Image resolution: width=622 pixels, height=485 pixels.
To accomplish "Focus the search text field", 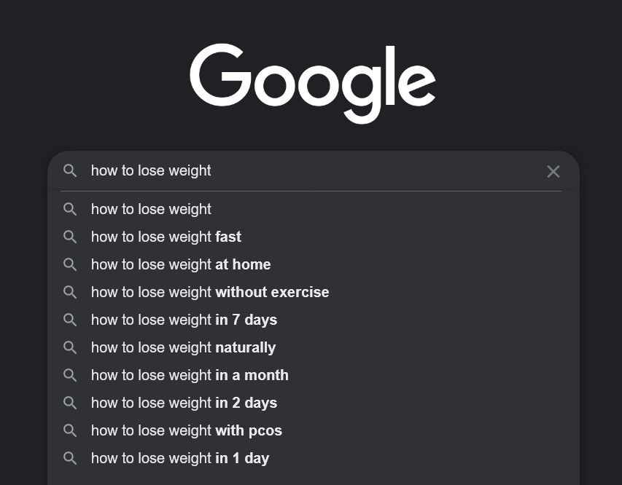I will [314, 171].
